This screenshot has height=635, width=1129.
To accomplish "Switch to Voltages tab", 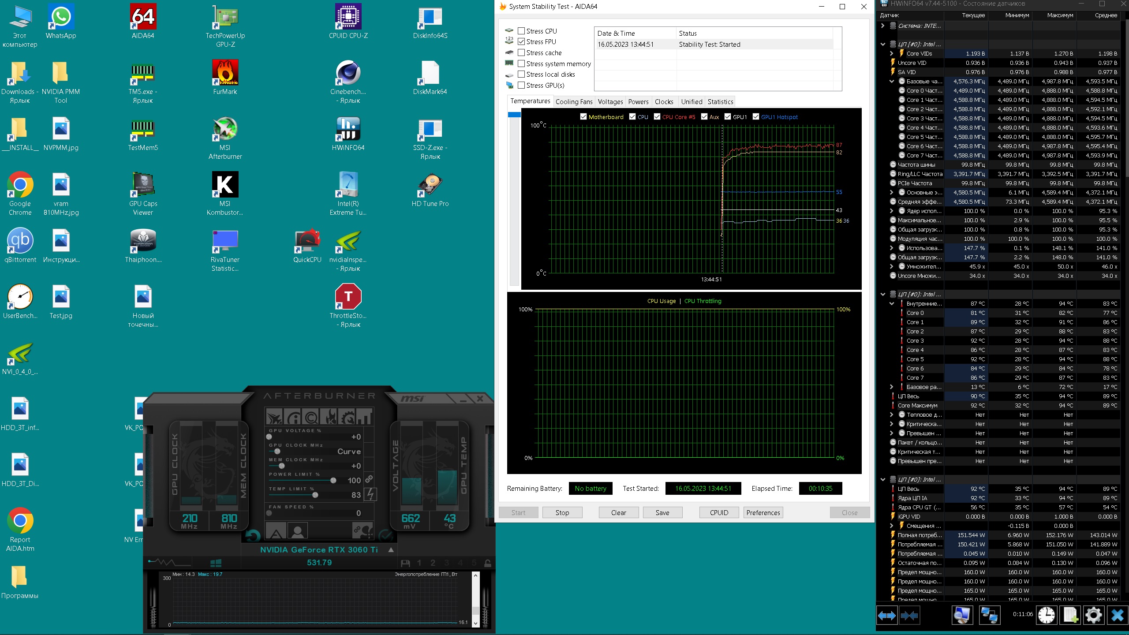I will (x=610, y=102).
